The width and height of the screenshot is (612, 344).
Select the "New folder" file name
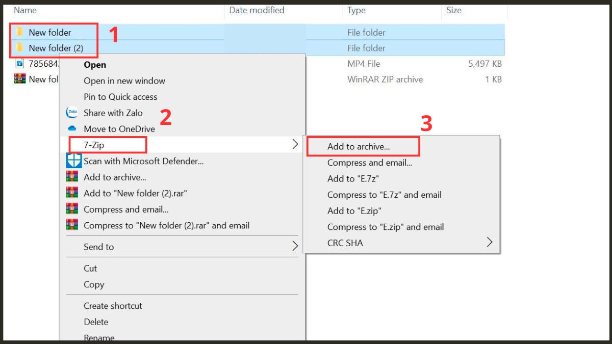click(x=50, y=32)
